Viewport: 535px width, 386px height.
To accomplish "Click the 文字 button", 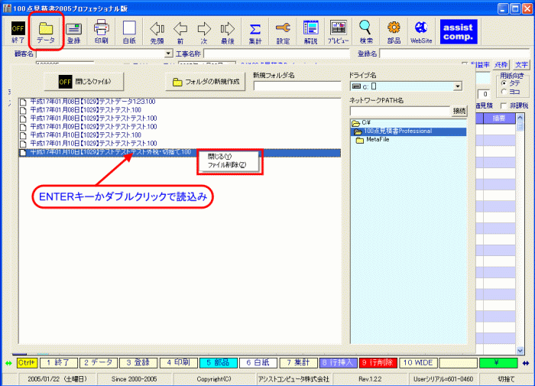I will point(521,64).
